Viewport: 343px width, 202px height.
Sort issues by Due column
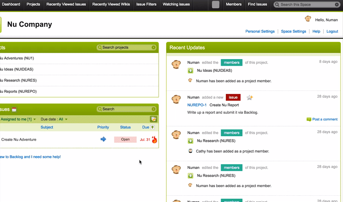(x=146, y=127)
